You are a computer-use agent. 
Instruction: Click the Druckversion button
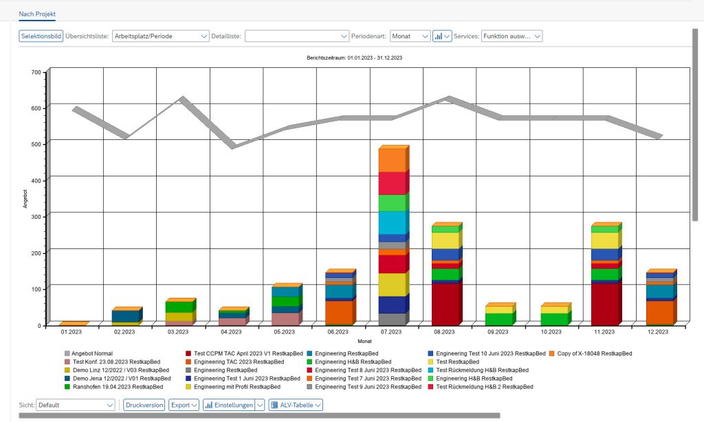[x=144, y=405]
